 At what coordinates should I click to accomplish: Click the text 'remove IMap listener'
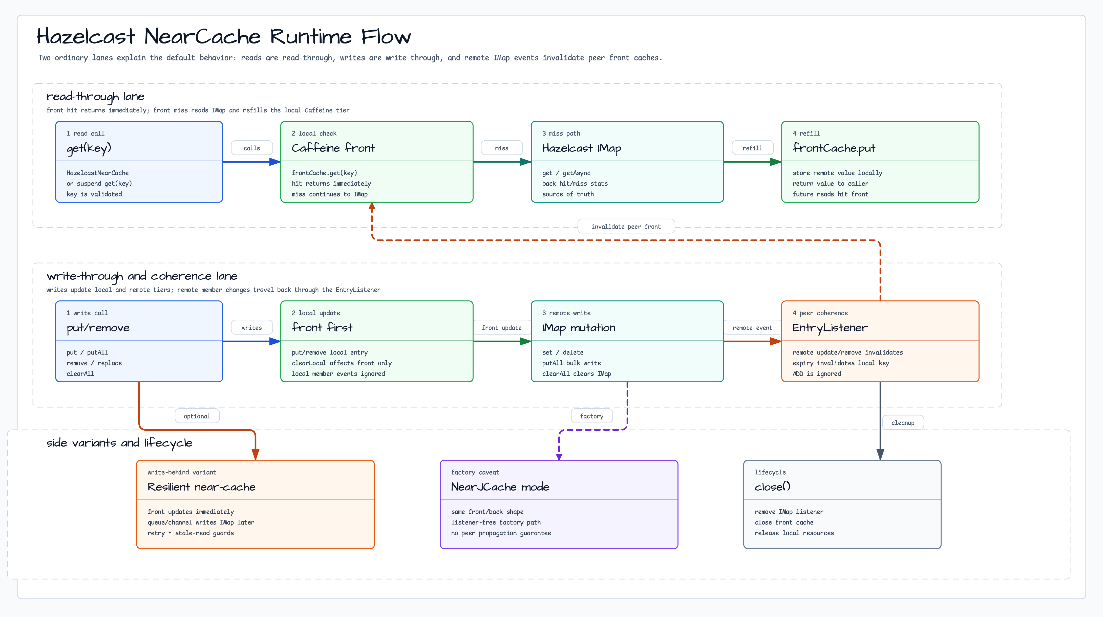point(789,512)
